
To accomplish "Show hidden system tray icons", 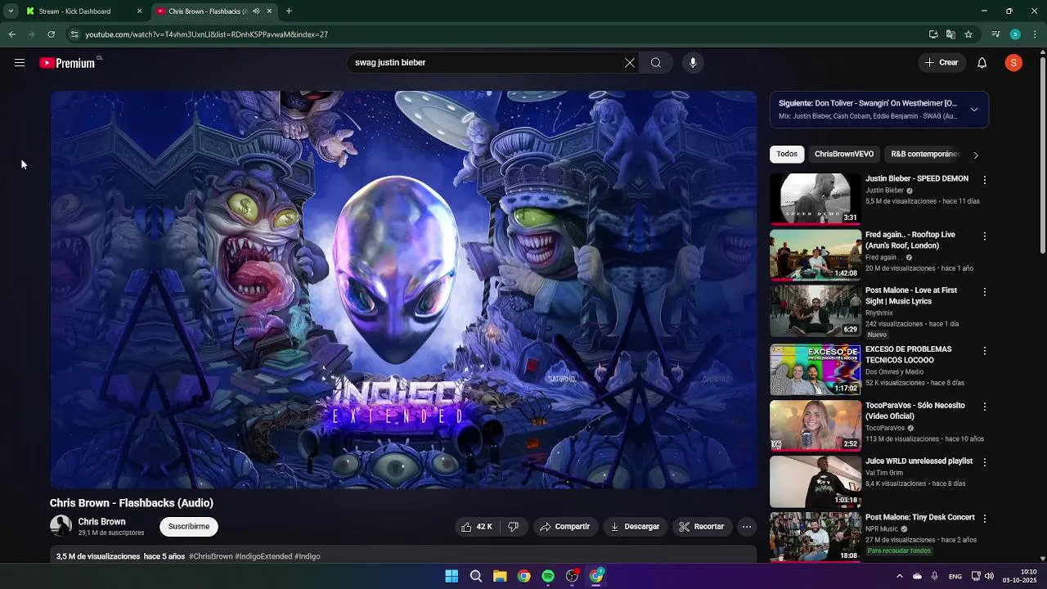I will [899, 577].
